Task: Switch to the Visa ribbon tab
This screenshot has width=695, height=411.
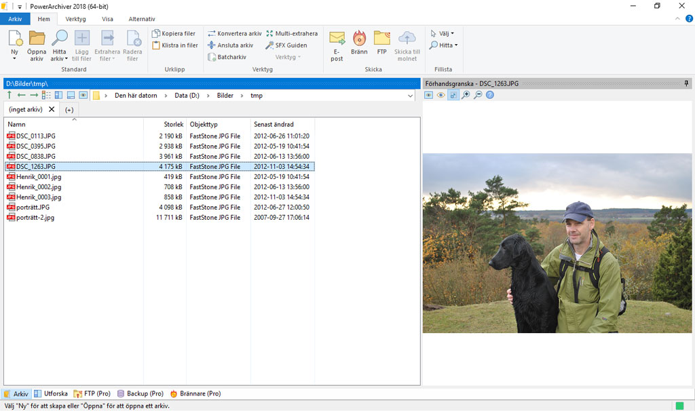Action: pos(108,19)
